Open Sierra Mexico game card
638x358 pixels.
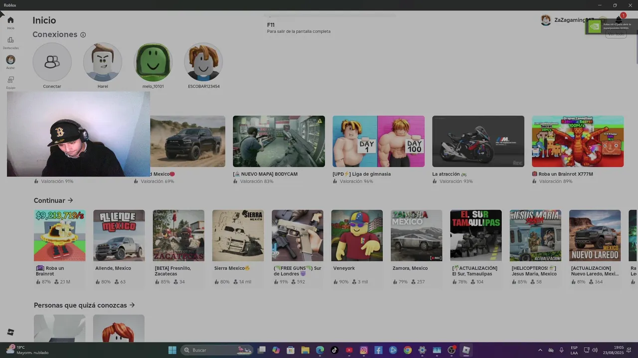click(238, 235)
